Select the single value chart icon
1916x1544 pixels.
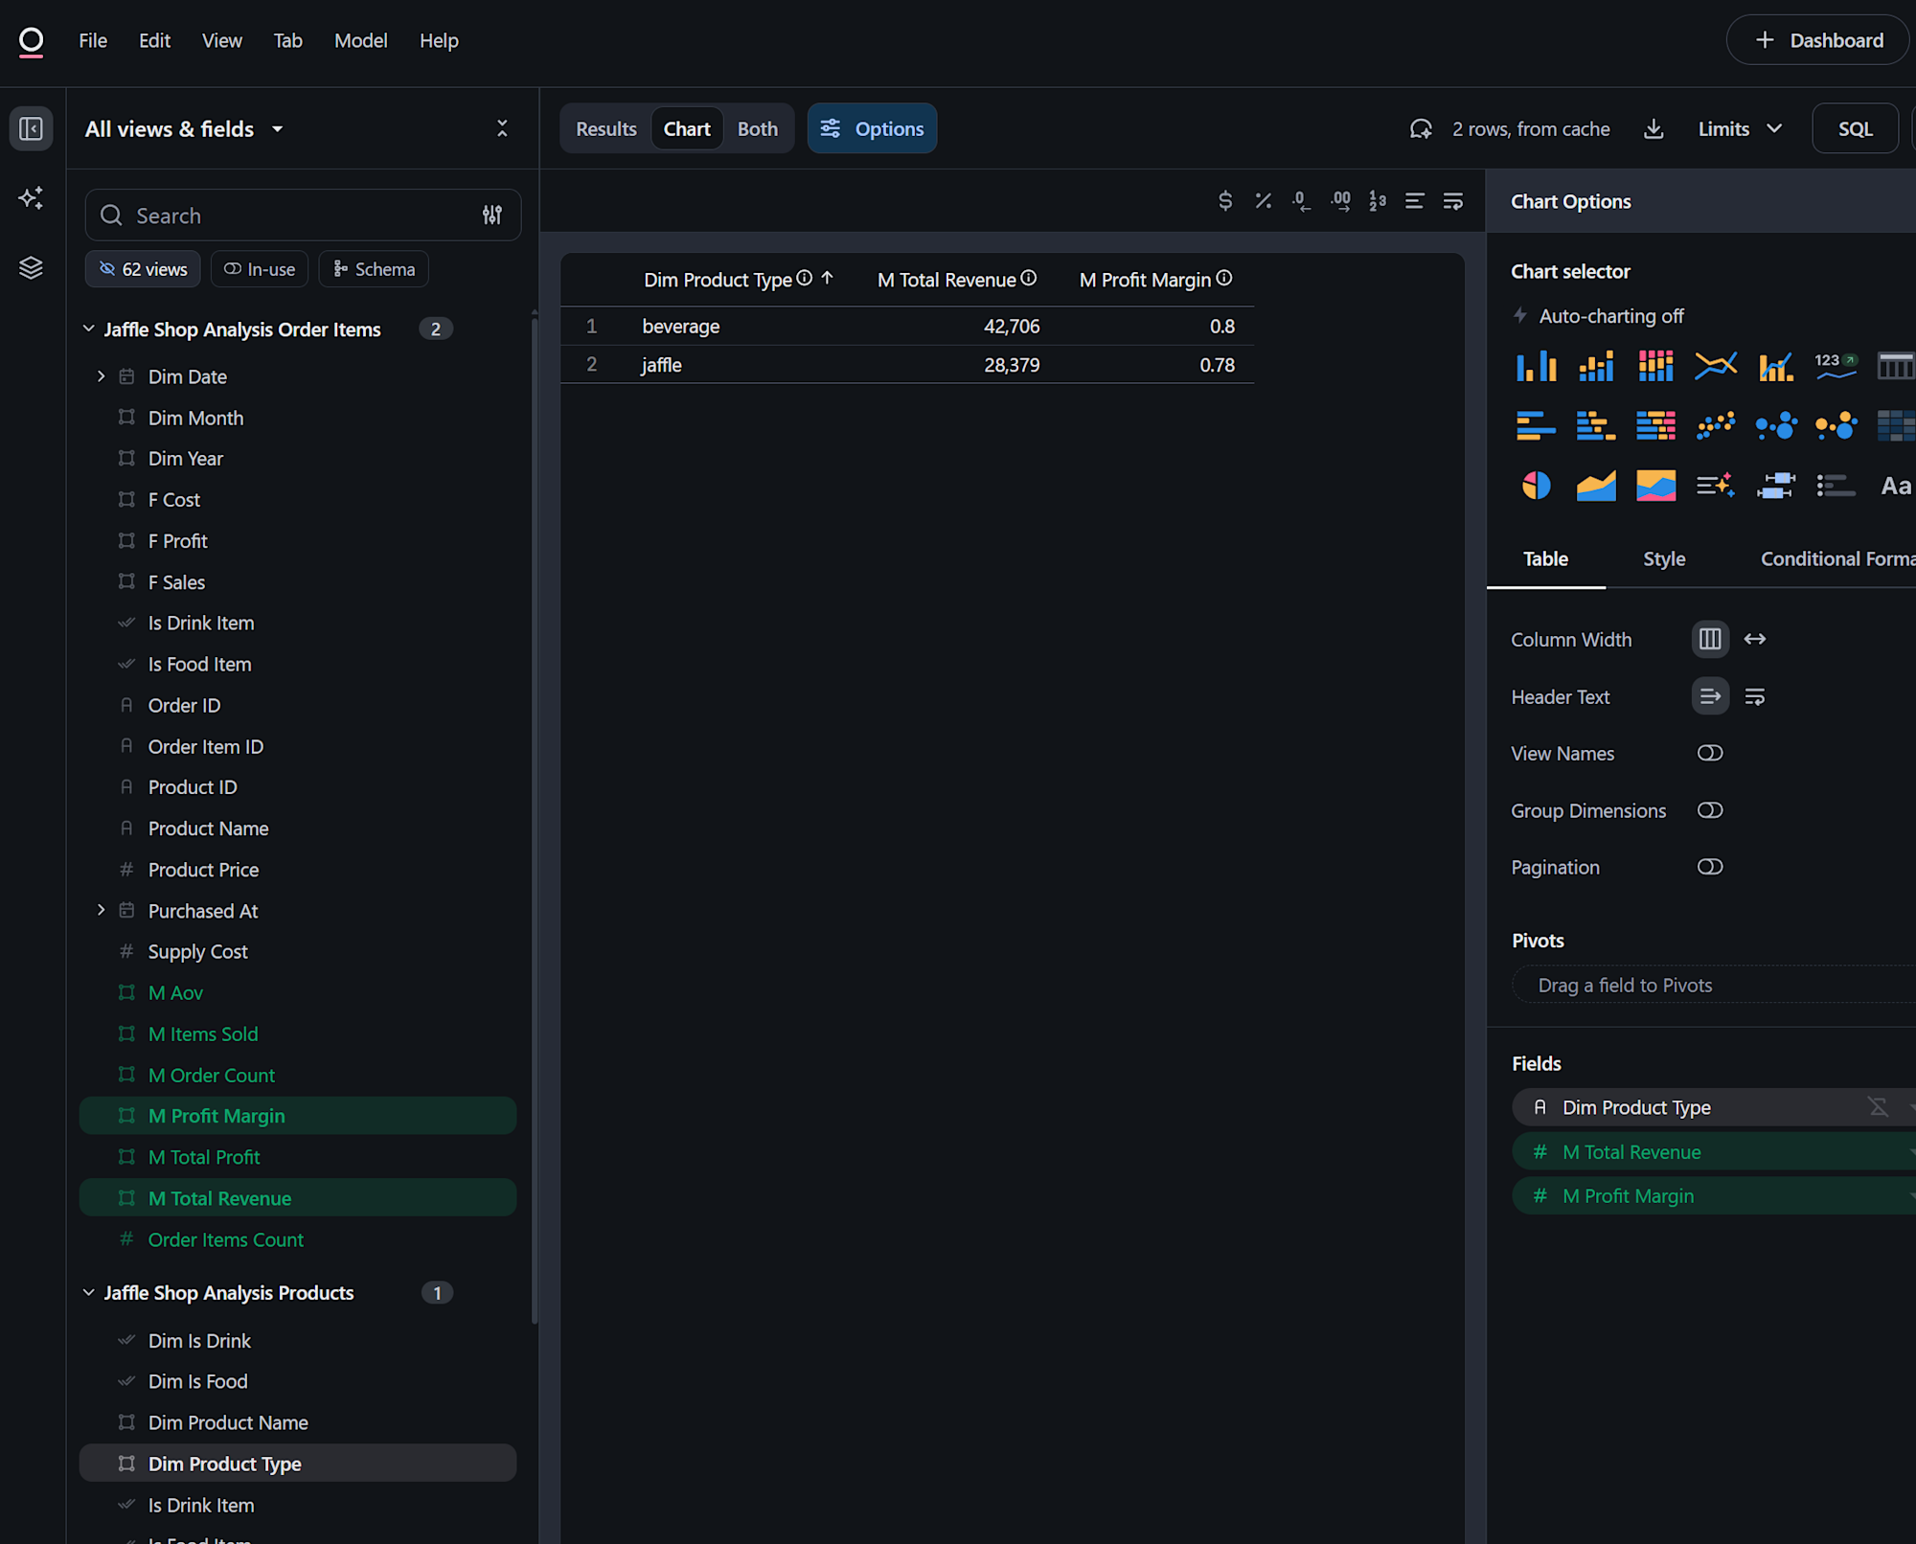[x=1835, y=366]
